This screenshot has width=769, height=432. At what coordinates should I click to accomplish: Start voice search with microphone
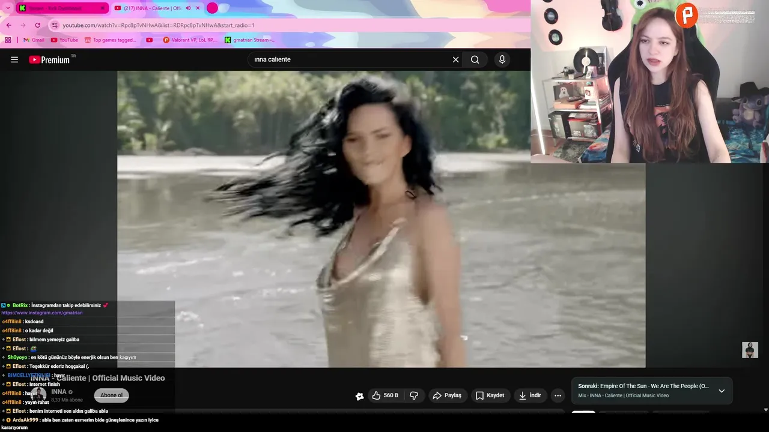pos(502,59)
